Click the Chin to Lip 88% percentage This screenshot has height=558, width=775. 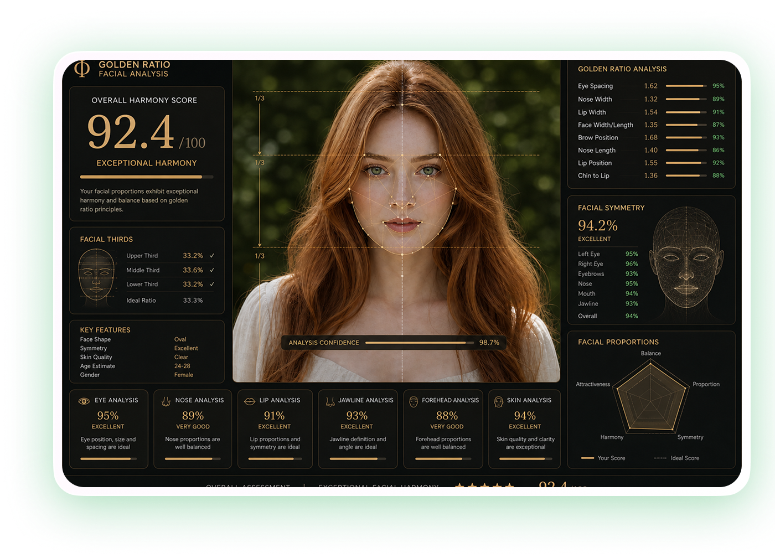tap(719, 175)
